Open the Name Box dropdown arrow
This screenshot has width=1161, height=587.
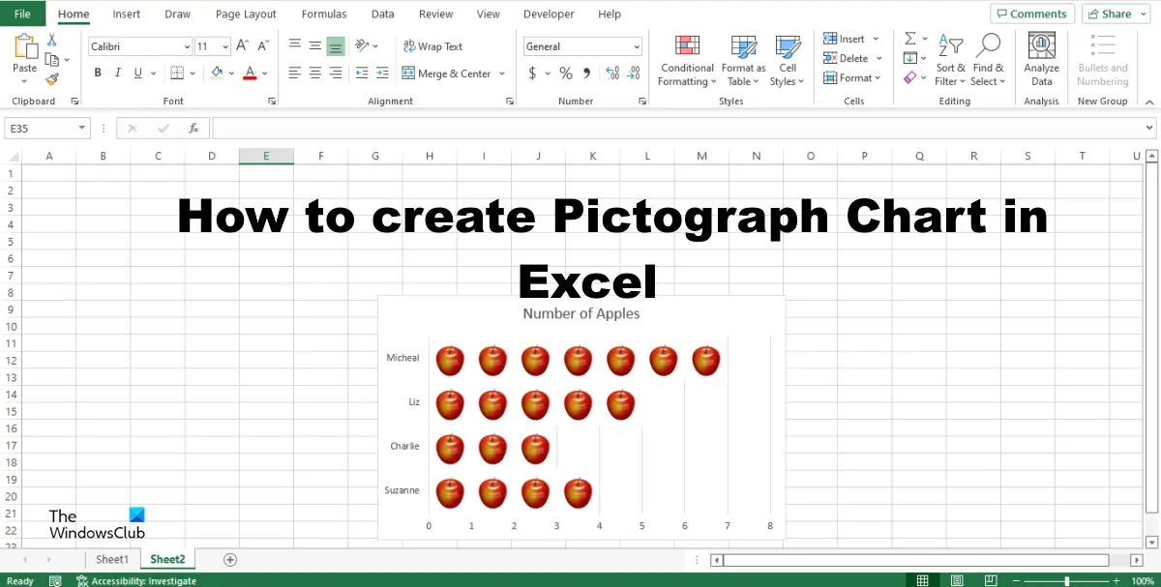82,128
